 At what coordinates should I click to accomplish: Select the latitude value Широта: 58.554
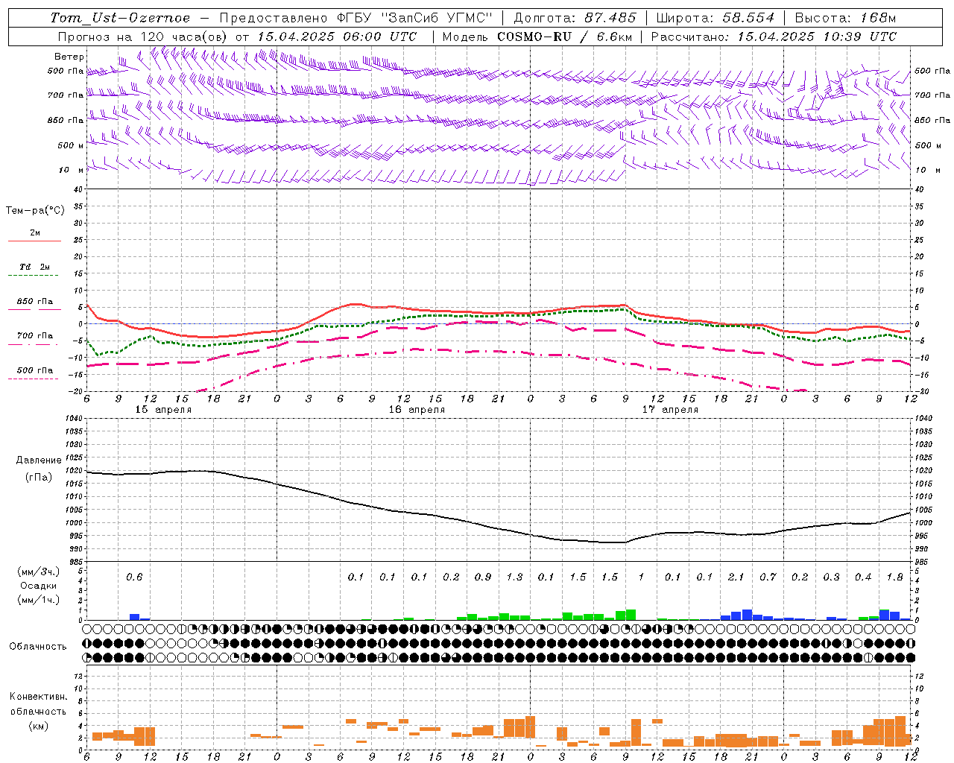(715, 18)
